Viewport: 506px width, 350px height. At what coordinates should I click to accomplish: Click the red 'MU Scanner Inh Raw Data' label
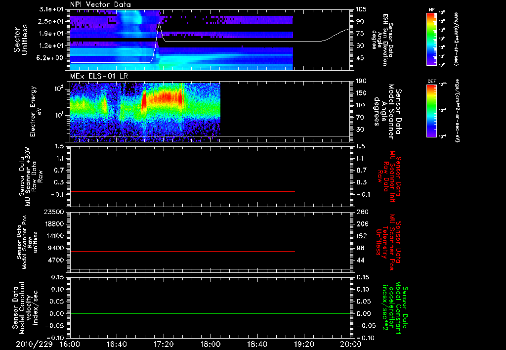(x=389, y=176)
